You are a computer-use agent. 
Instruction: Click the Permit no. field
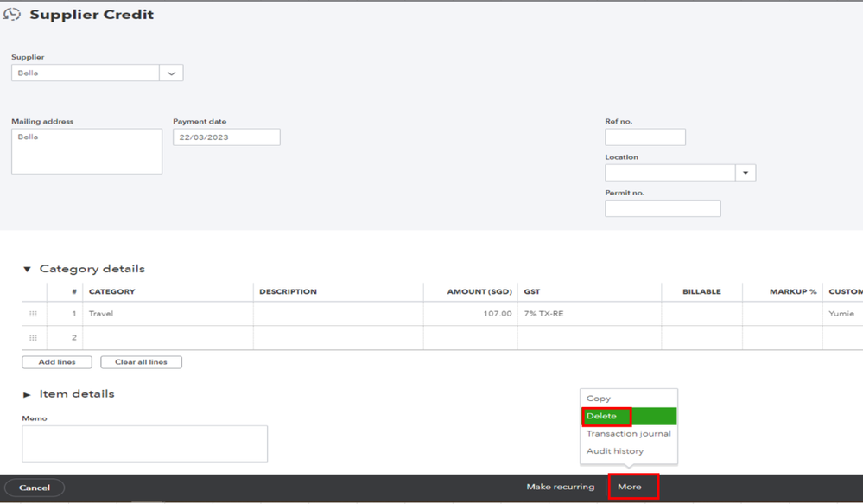663,208
